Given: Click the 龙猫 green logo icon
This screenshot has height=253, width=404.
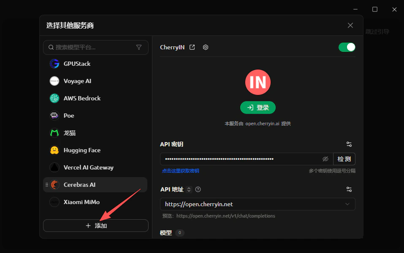Looking at the screenshot, I should click(x=54, y=133).
